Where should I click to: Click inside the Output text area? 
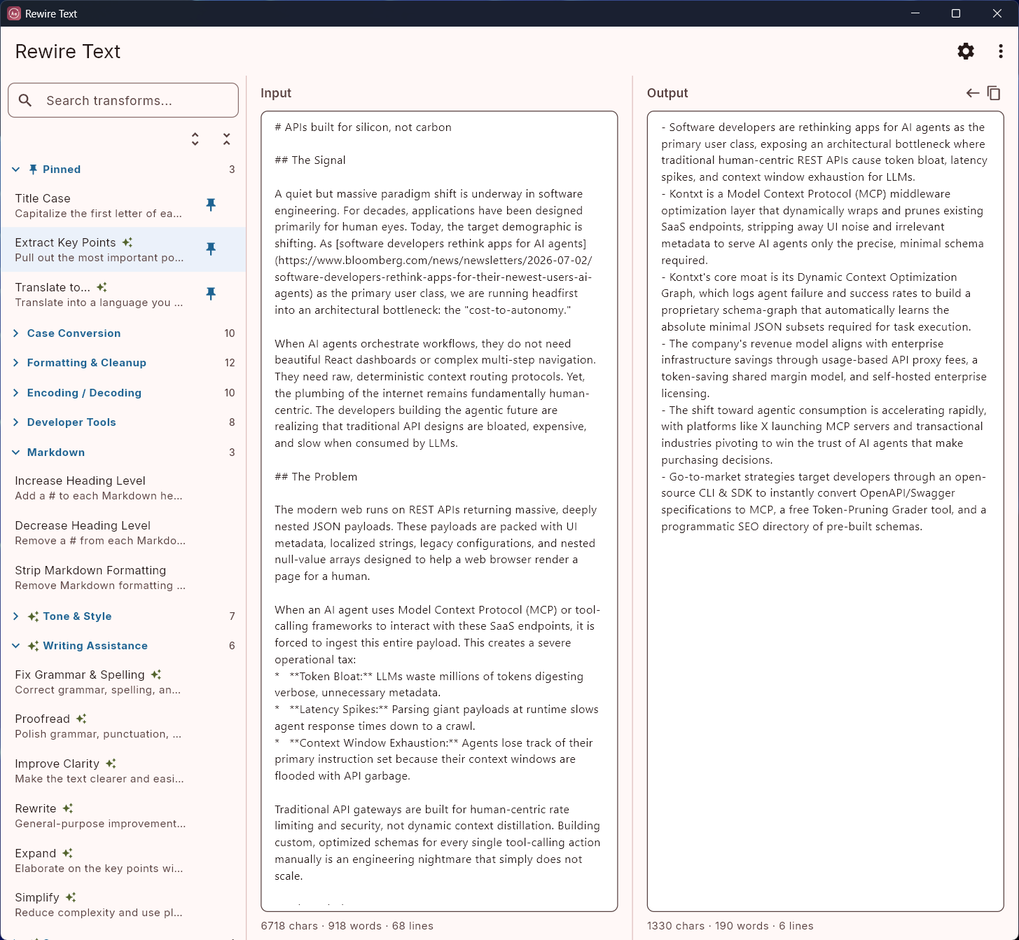[825, 511]
